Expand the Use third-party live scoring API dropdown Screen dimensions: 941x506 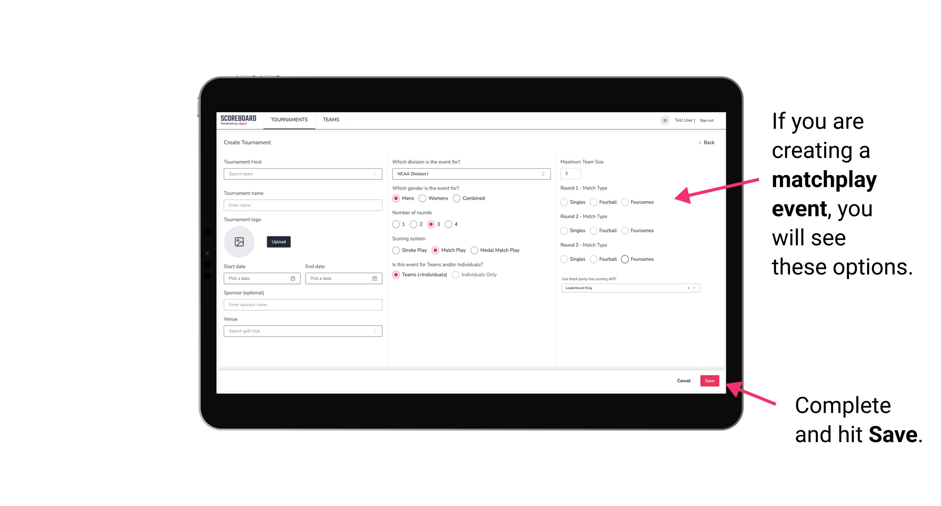click(x=694, y=288)
